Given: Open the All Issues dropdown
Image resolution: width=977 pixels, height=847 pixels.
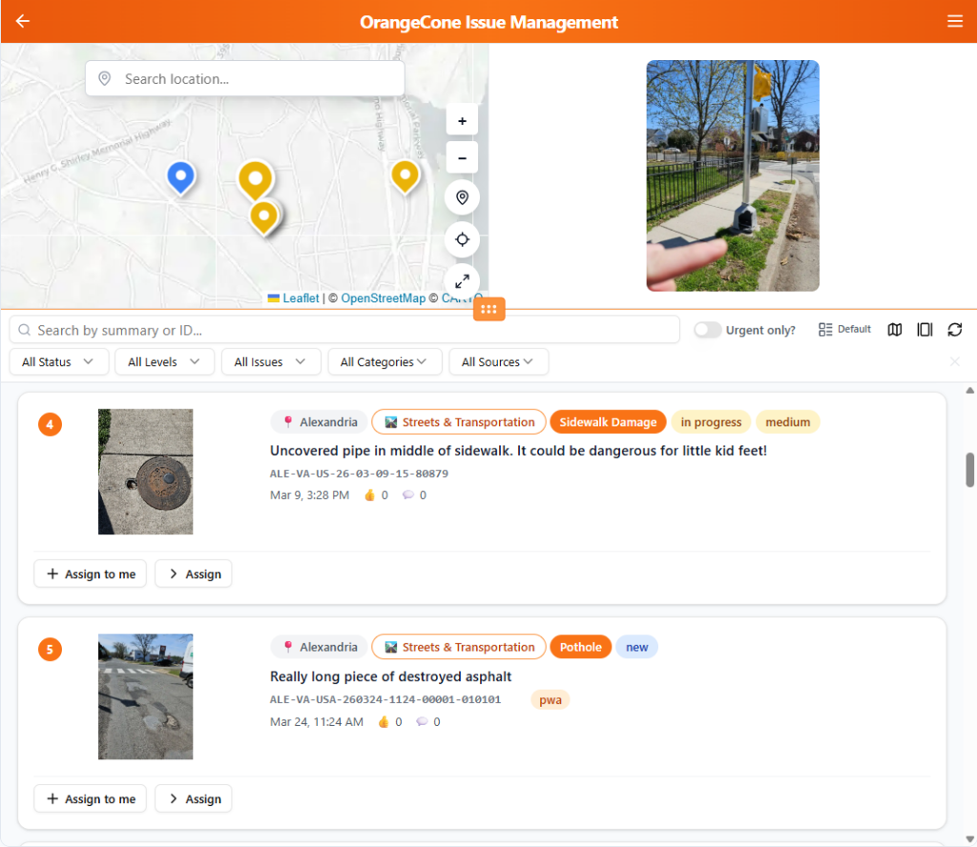Looking at the screenshot, I should point(271,362).
